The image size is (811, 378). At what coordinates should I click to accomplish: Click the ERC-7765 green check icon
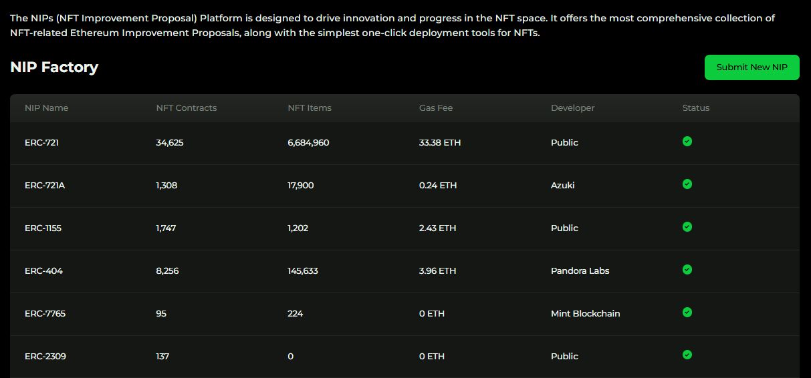click(687, 313)
